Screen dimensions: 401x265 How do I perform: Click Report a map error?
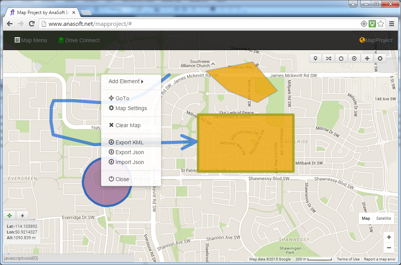[380, 259]
